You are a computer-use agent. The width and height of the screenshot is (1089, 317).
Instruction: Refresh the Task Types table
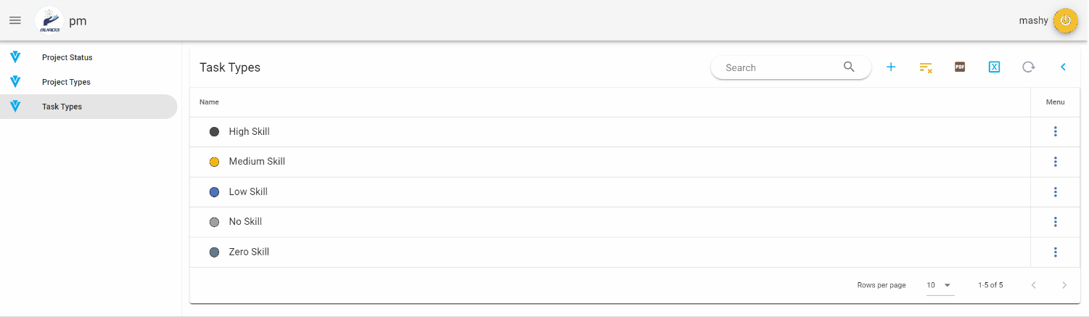(x=1028, y=67)
